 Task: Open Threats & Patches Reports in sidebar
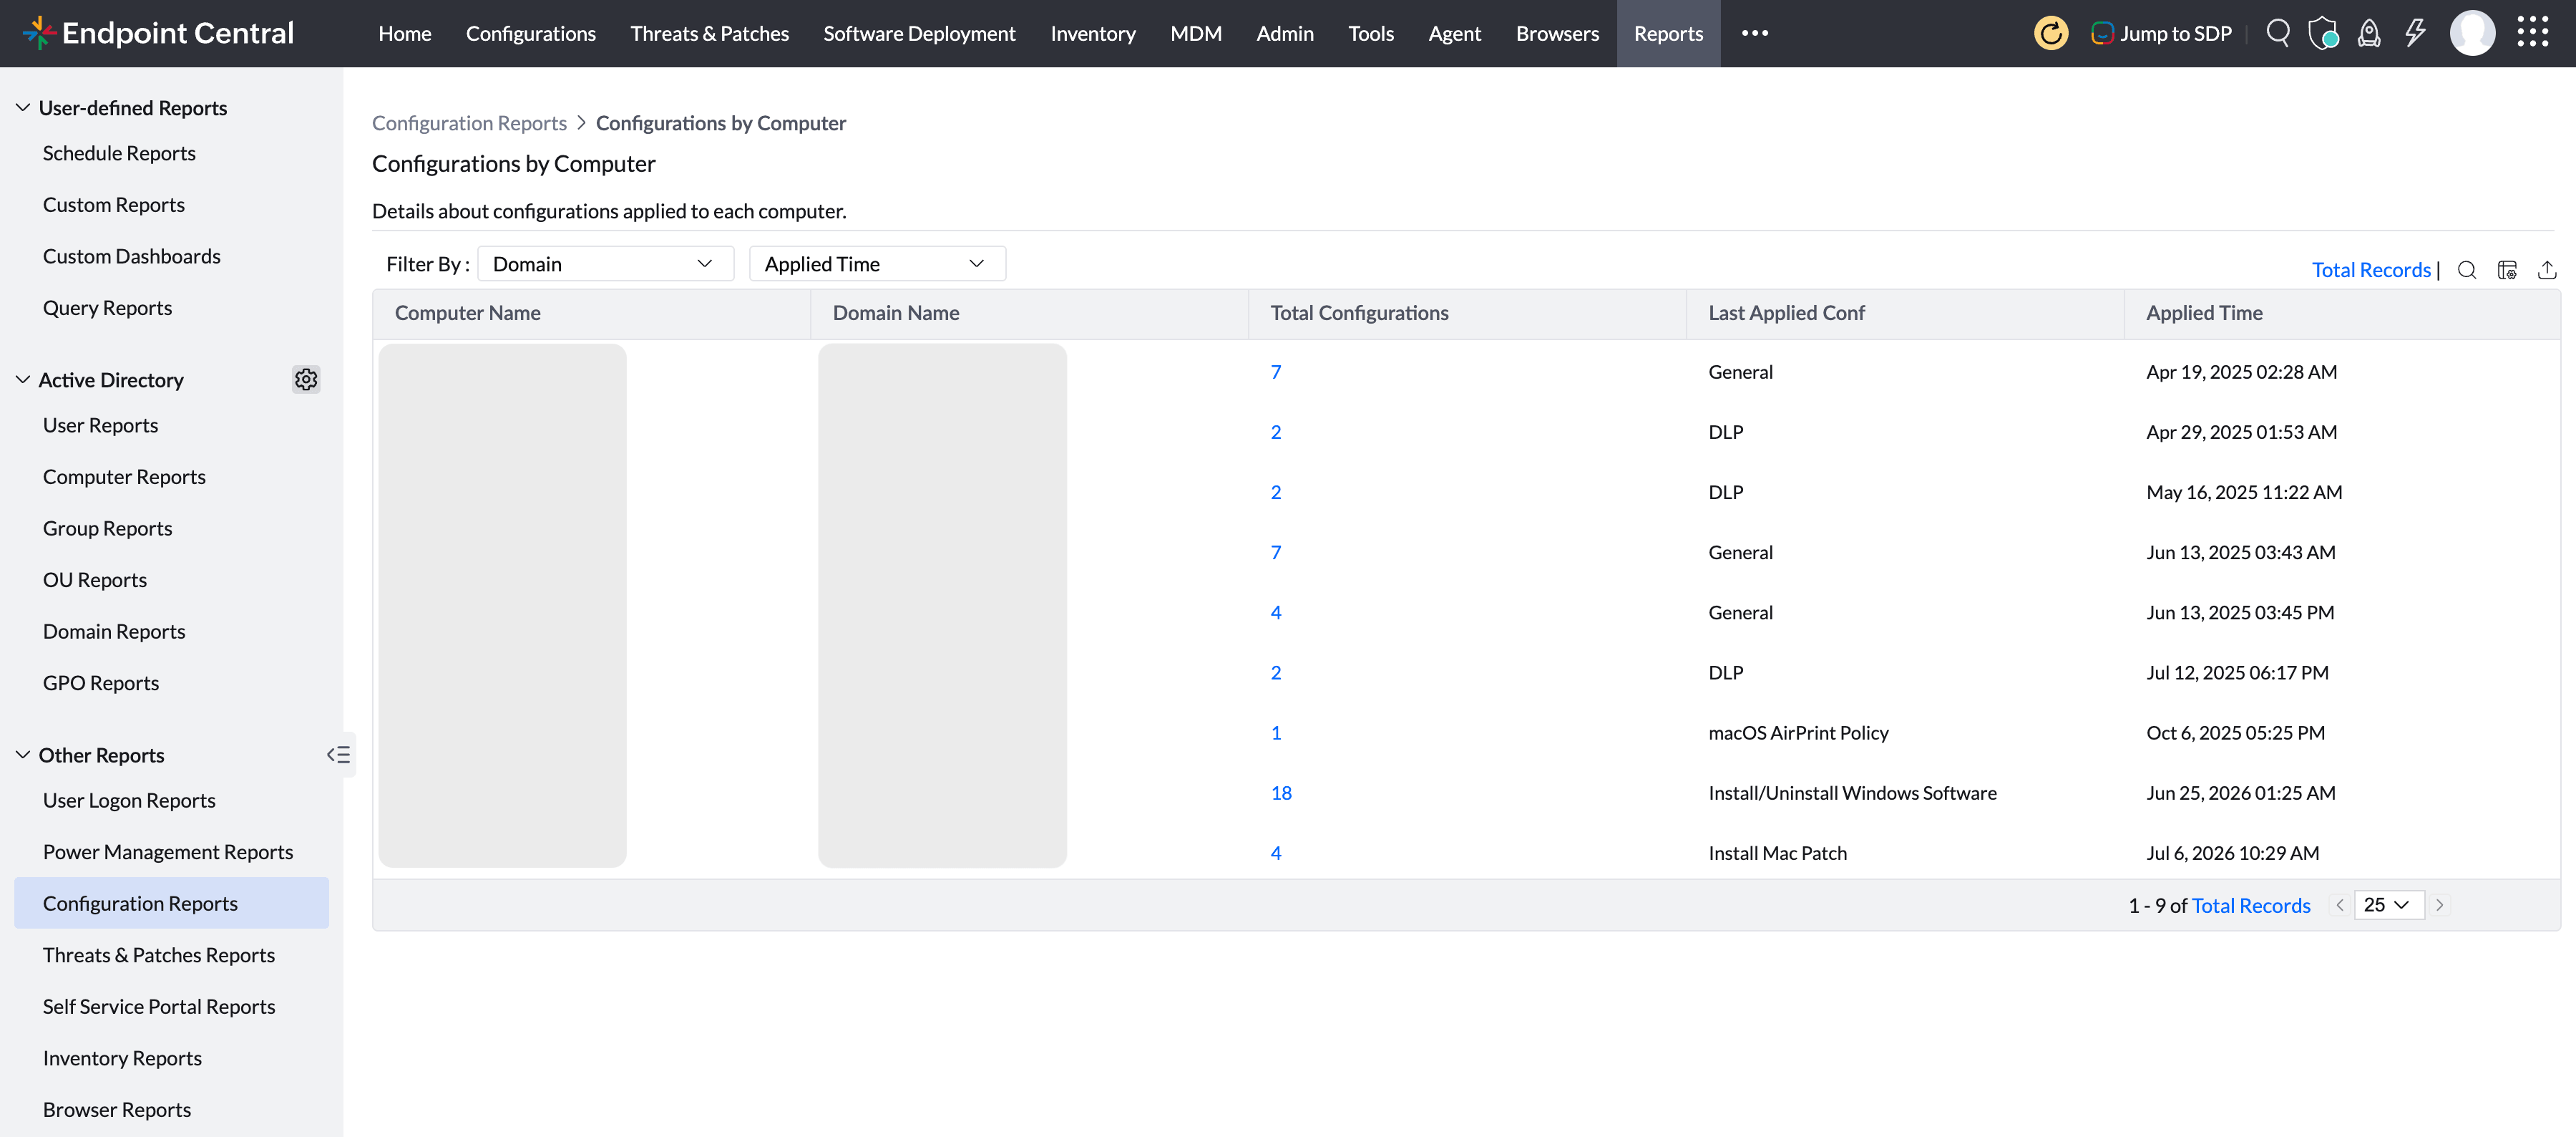[159, 955]
